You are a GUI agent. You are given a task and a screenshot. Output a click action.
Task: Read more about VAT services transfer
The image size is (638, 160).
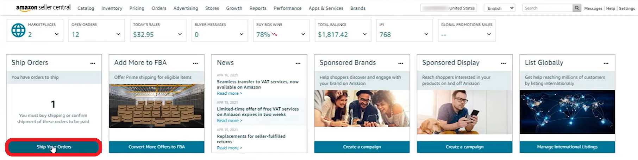(x=230, y=93)
